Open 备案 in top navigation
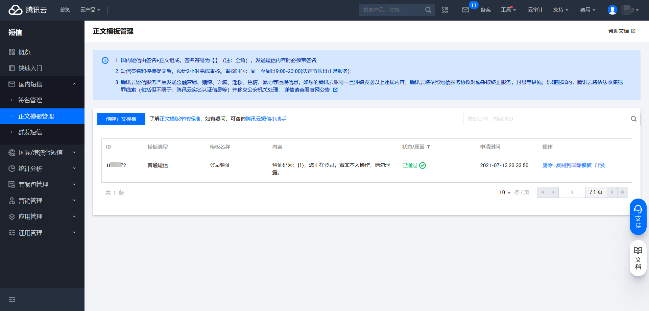This screenshot has width=649, height=311. (x=486, y=10)
